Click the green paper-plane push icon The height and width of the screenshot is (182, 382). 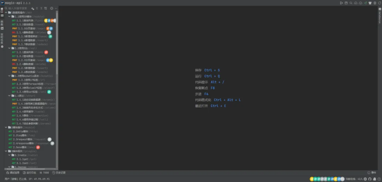[x=366, y=3]
